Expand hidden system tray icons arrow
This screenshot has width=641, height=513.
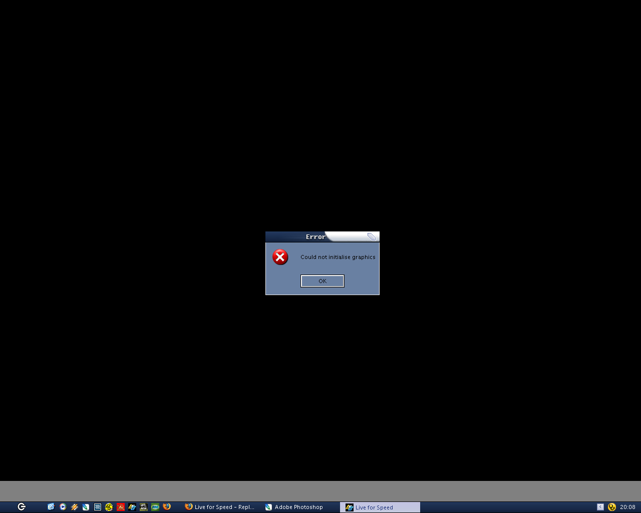click(600, 507)
